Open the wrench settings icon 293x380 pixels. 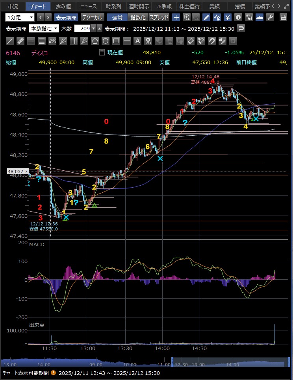point(270,17)
